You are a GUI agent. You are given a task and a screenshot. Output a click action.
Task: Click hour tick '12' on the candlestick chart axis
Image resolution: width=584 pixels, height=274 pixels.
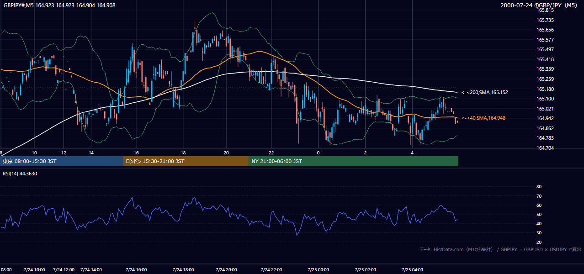(64, 153)
